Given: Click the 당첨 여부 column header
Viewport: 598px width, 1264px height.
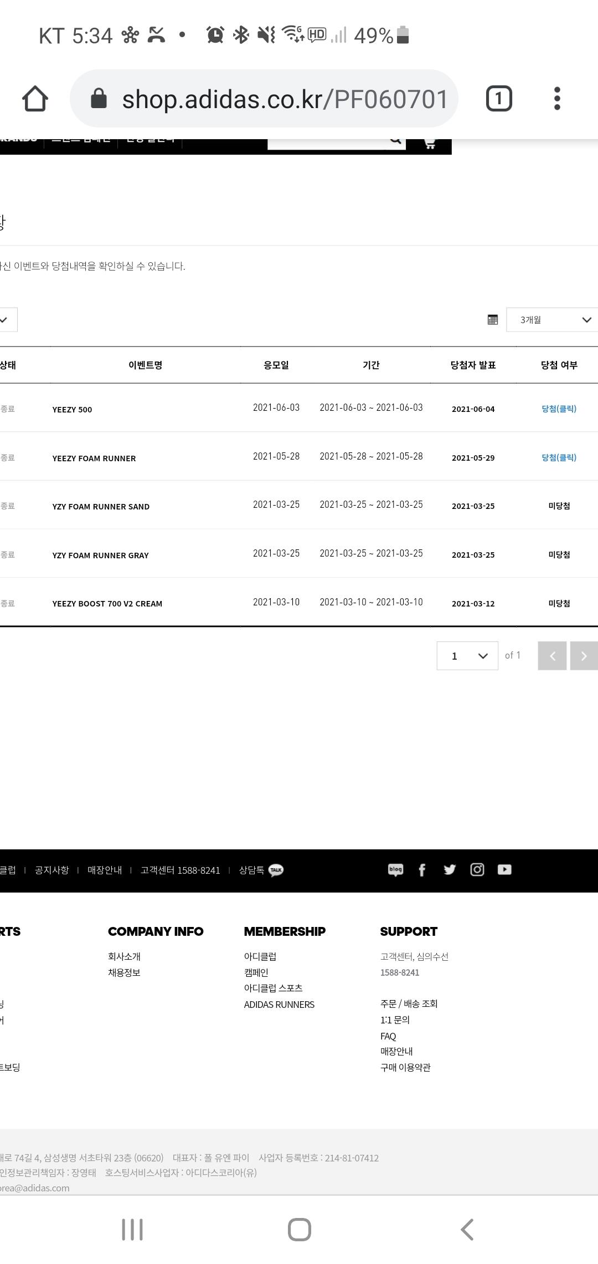Looking at the screenshot, I should tap(559, 365).
